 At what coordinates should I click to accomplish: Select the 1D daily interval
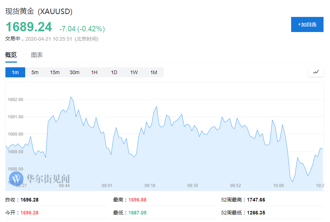(114, 72)
